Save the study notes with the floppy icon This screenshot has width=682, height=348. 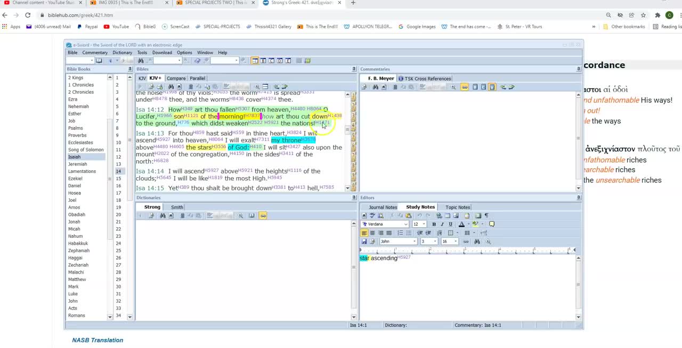point(364,242)
